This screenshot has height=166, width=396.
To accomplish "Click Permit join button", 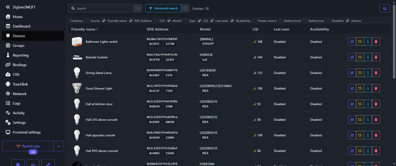I will tap(28, 146).
